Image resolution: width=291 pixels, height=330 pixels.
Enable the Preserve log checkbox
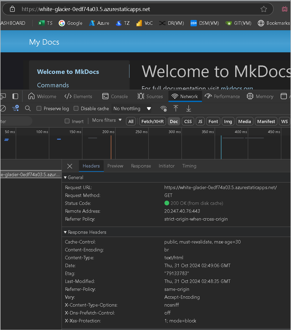pyautogui.click(x=39, y=108)
